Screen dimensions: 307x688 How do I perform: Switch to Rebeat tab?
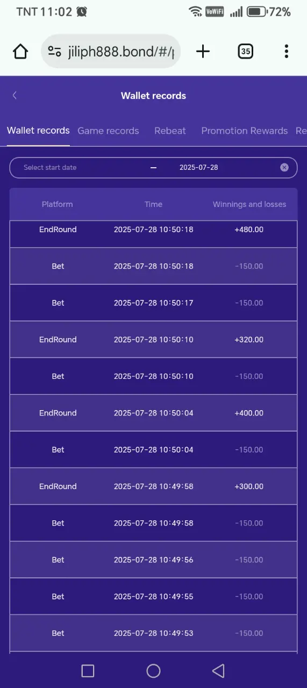tap(170, 131)
